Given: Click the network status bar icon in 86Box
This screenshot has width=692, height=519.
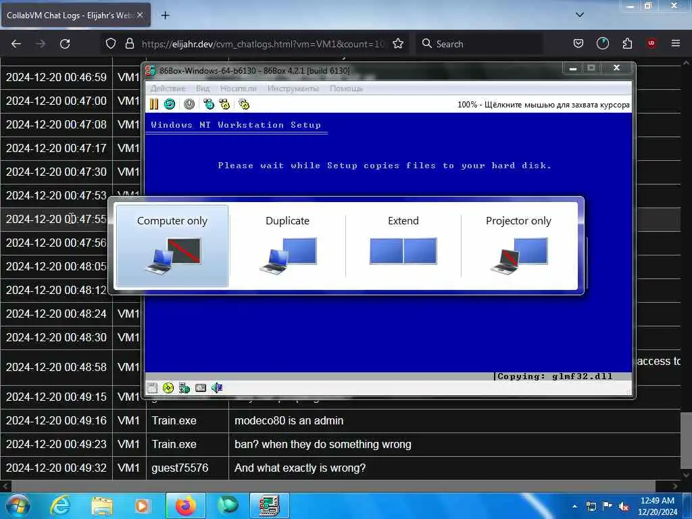Looking at the screenshot, I should 184,388.
